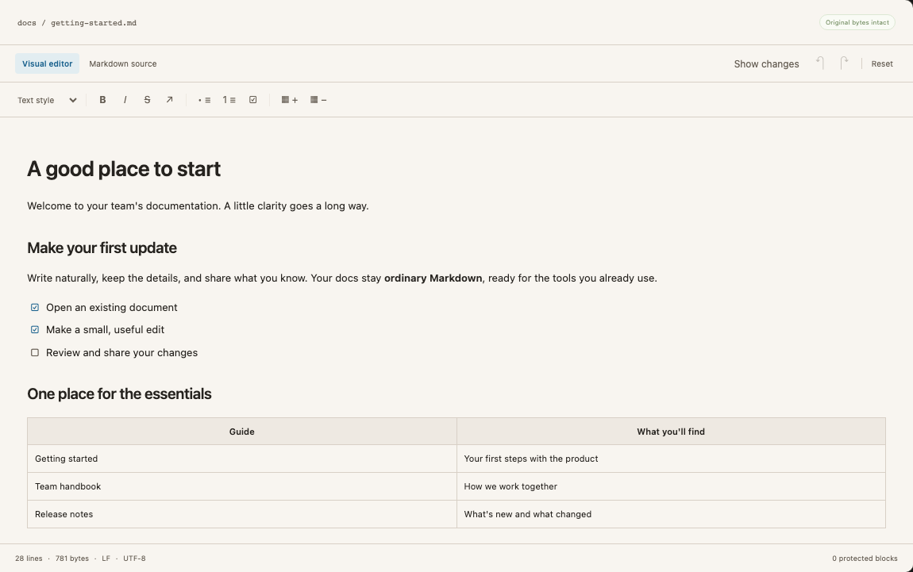The image size is (913, 572).
Task: Click the "Release notes" table cell
Action: [241, 514]
